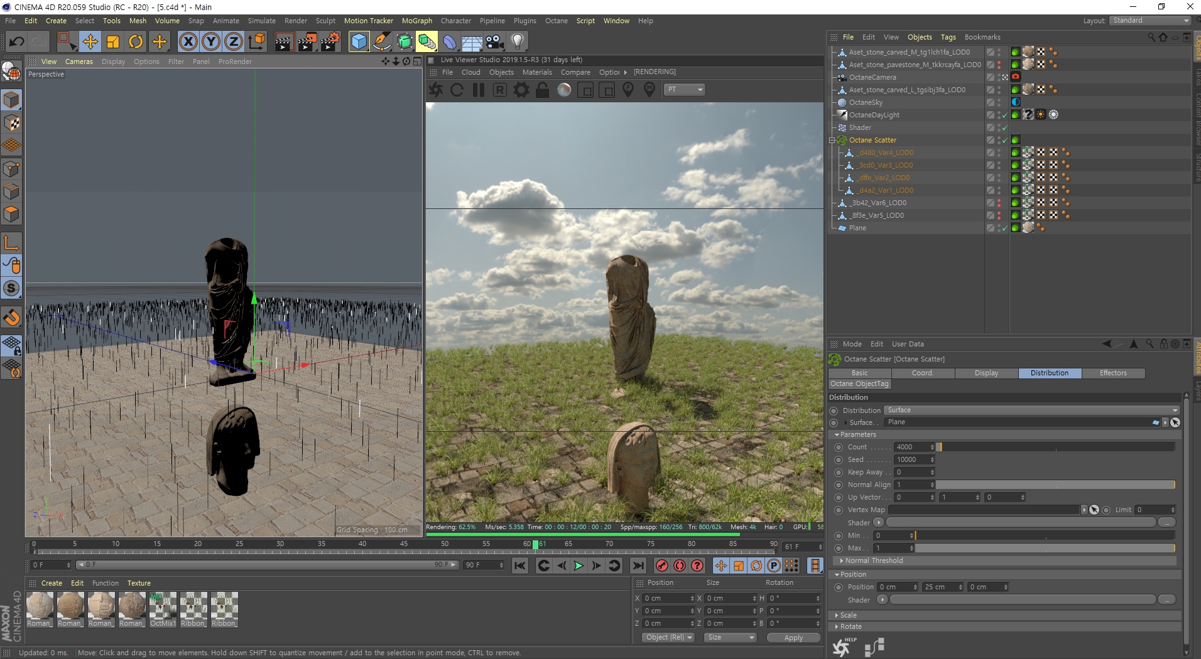Screen dimensions: 1201x659
Task: Pause the Live Viewer render
Action: (479, 90)
